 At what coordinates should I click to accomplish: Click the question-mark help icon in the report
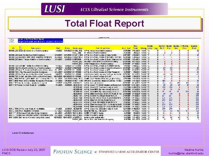(x=12, y=40)
